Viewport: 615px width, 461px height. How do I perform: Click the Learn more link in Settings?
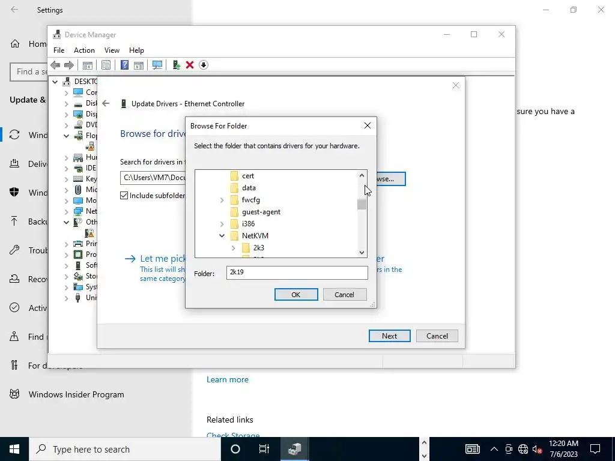[x=228, y=379]
